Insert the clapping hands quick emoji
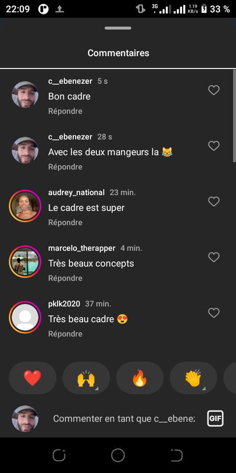Viewport: 236px width, 473px height. pos(193,378)
